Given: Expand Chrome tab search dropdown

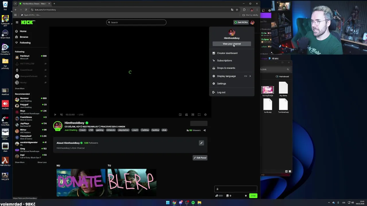Looking at the screenshot, I should coord(15,4).
